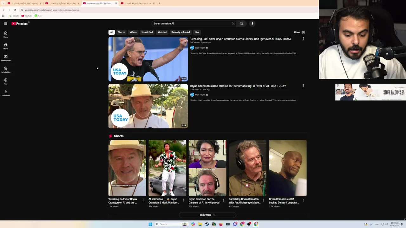Click the YouTube search text field
406x228 pixels.
coord(192,23)
